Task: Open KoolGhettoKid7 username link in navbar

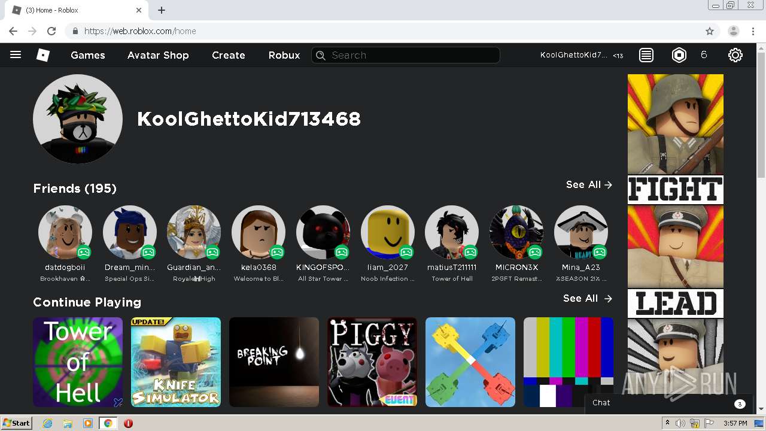Action: click(574, 55)
